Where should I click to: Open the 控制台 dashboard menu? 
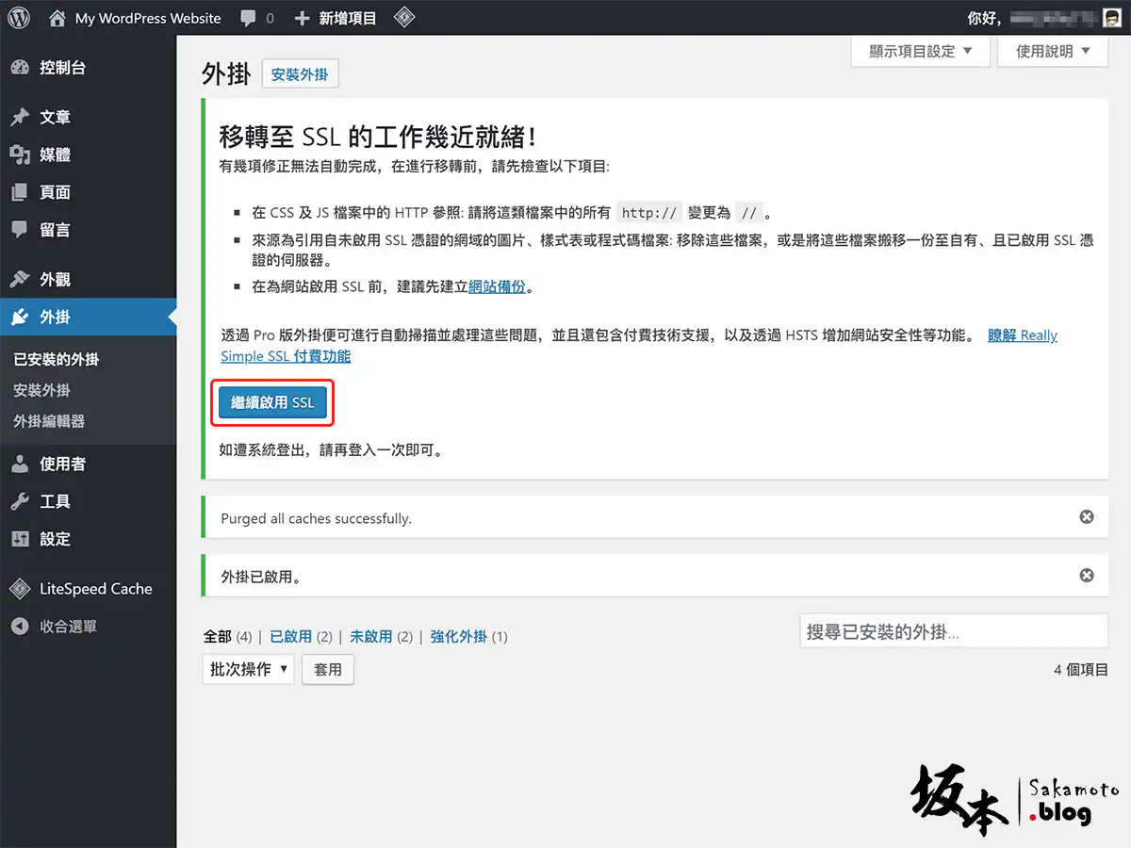tap(62, 68)
